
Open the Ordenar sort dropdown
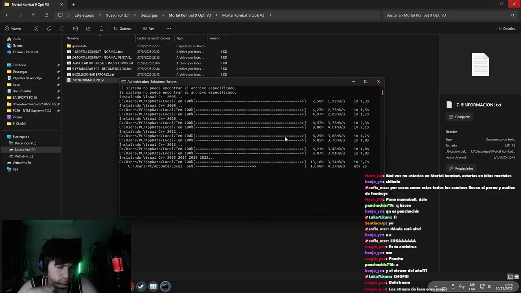123,28
